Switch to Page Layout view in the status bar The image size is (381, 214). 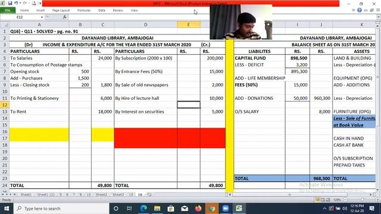[x=323, y=200]
